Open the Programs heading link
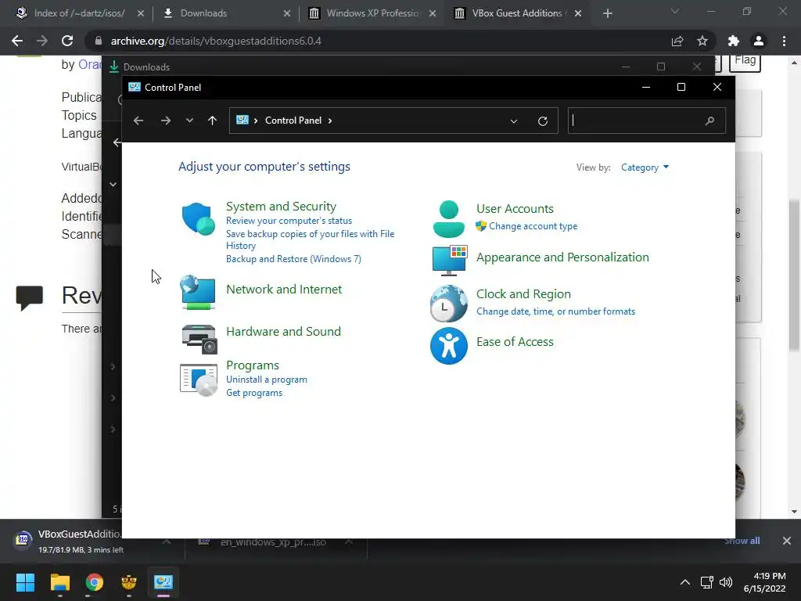Screen dimensions: 801x601 (253, 365)
